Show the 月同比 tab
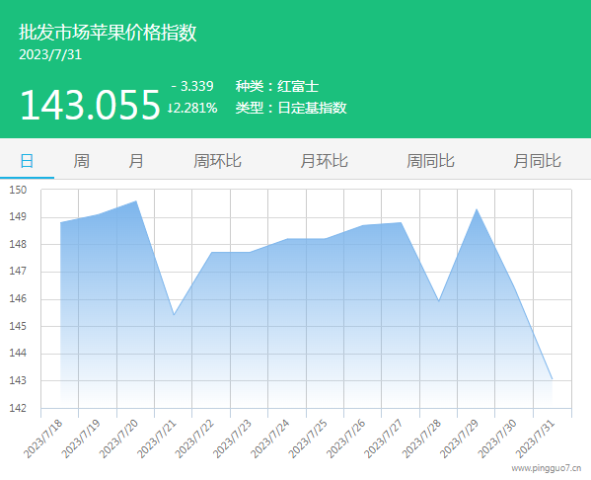Viewport: 591px width, 480px height. [x=537, y=161]
